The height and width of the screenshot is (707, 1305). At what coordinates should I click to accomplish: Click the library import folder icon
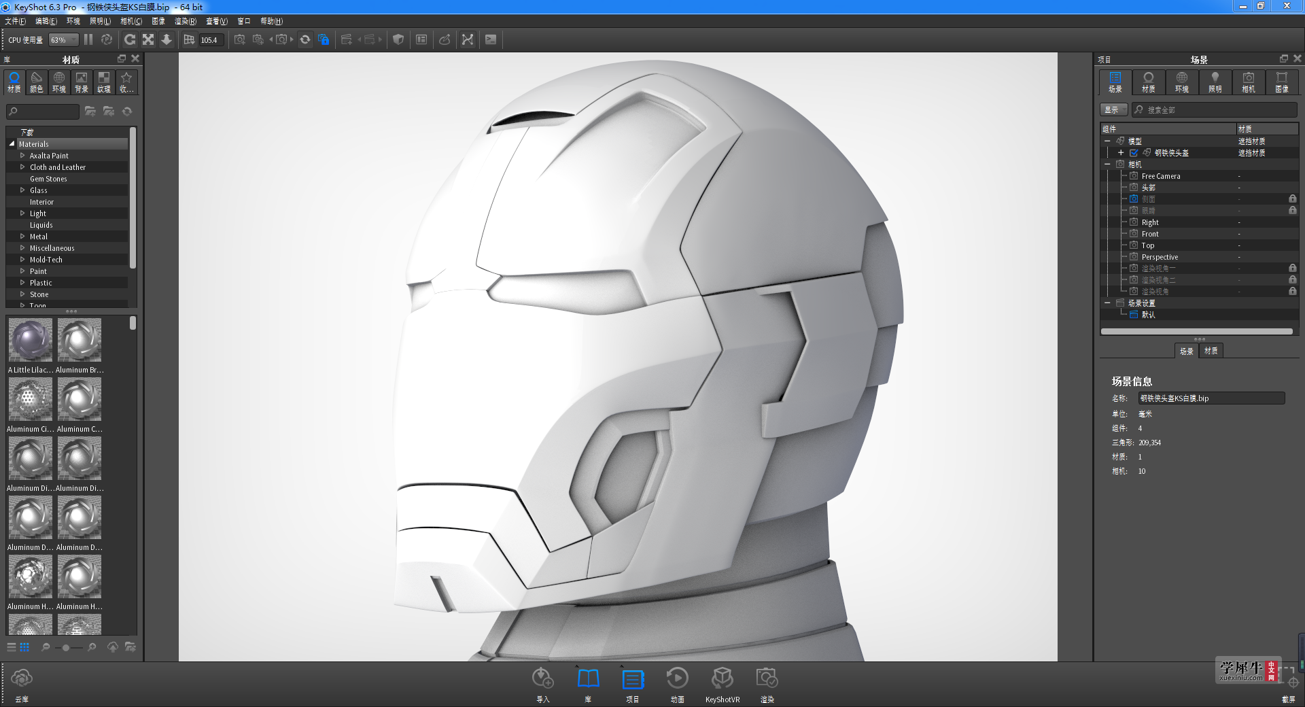pyautogui.click(x=109, y=111)
